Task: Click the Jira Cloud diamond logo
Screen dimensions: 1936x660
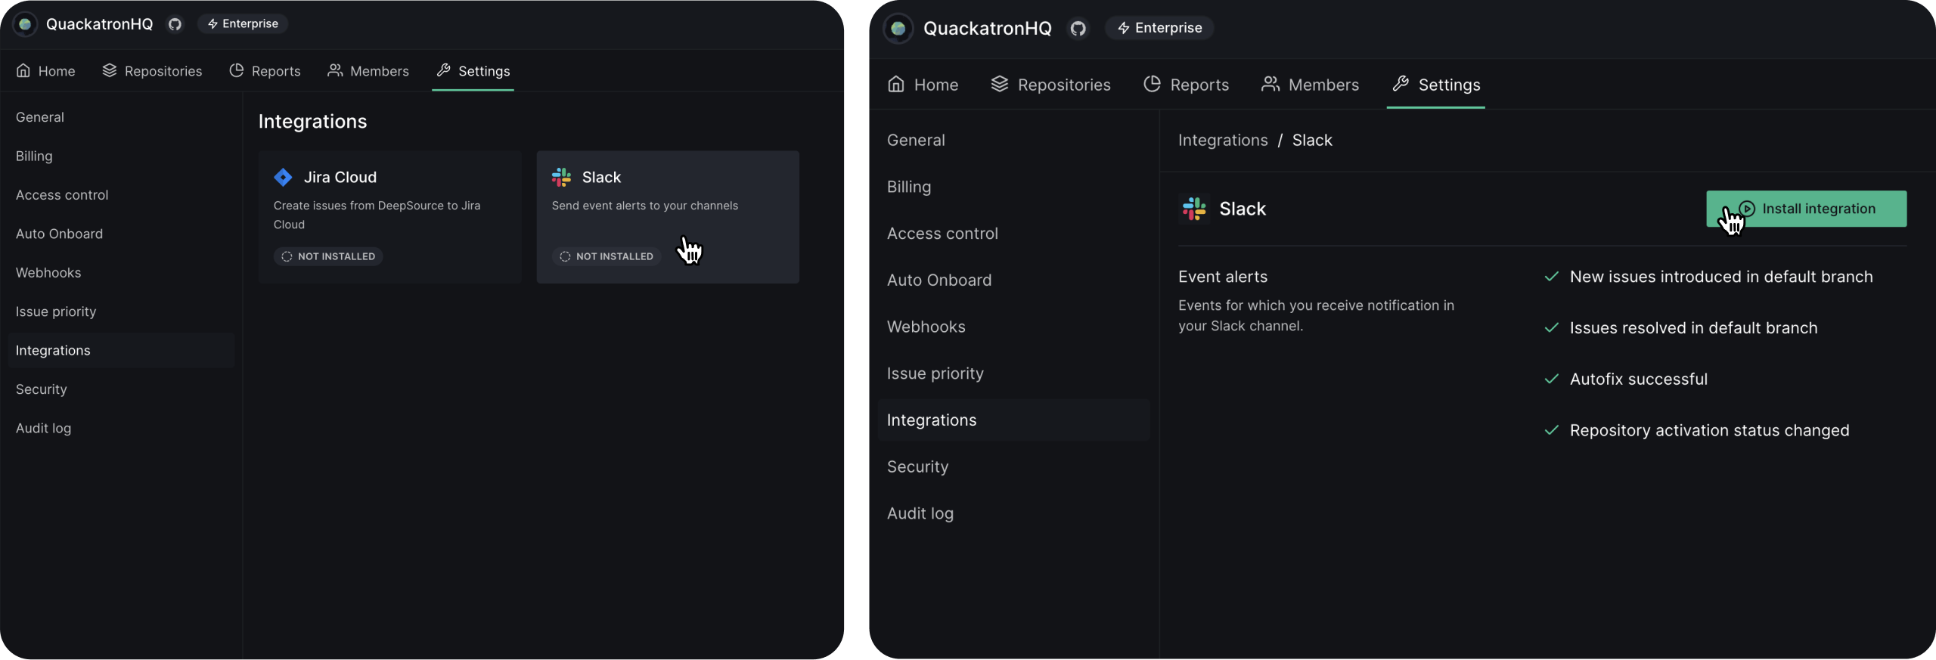Action: tap(283, 177)
